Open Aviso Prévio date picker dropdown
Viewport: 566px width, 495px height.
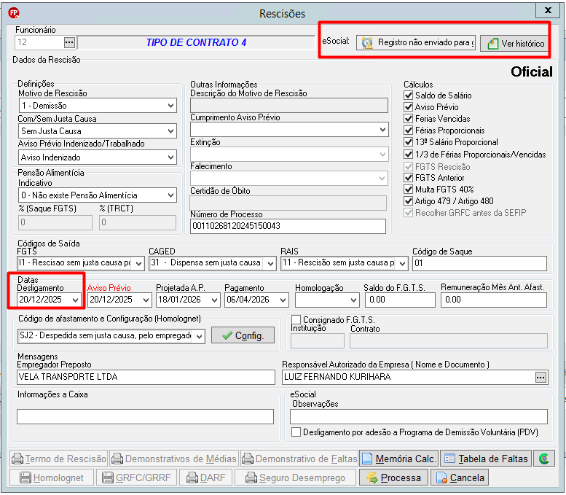coord(146,300)
